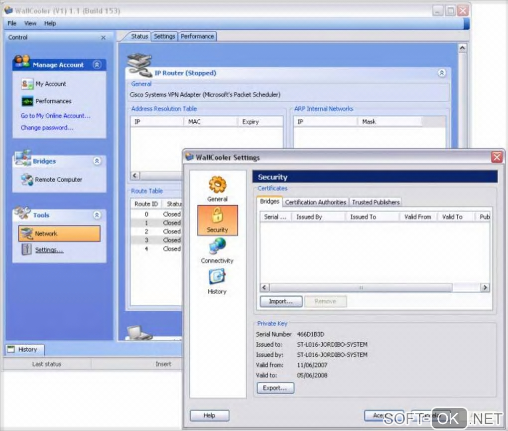Click WallCooler app icon in main title bar

pyautogui.click(x=8, y=10)
